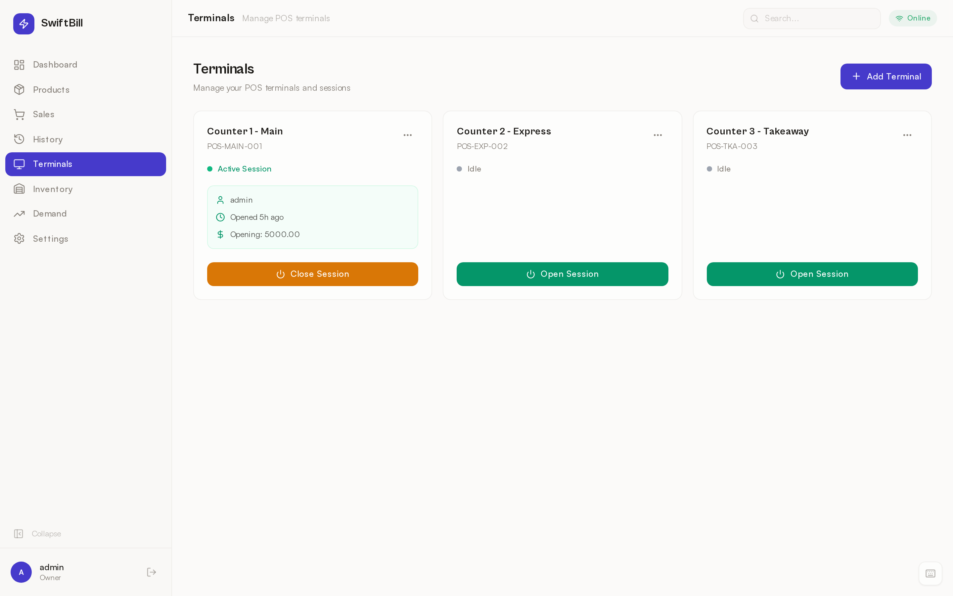953x596 pixels.
Task: Click the Dashboard grid icon
Action: click(x=19, y=65)
